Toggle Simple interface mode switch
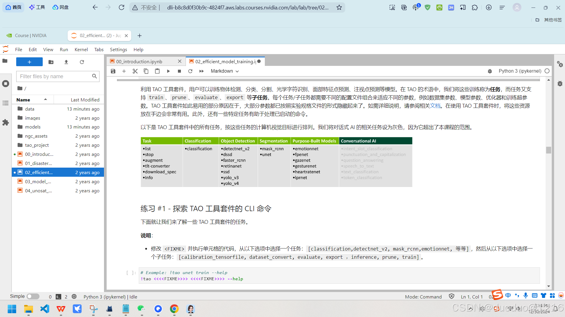This screenshot has height=317, width=565. [x=33, y=296]
